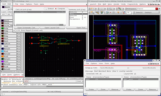This screenshot has height=96, width=161.
Task: Pick the Via3 purple layer swatch icon
Action: (x=2, y=61)
